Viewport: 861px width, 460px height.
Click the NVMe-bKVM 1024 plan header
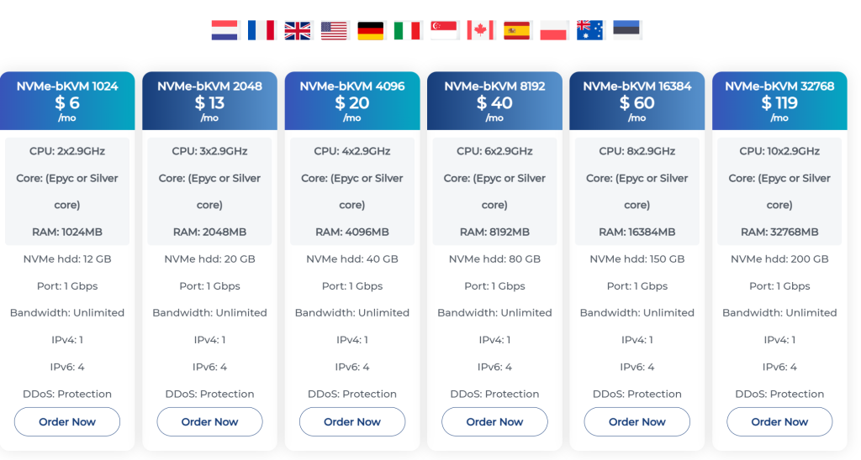67,101
